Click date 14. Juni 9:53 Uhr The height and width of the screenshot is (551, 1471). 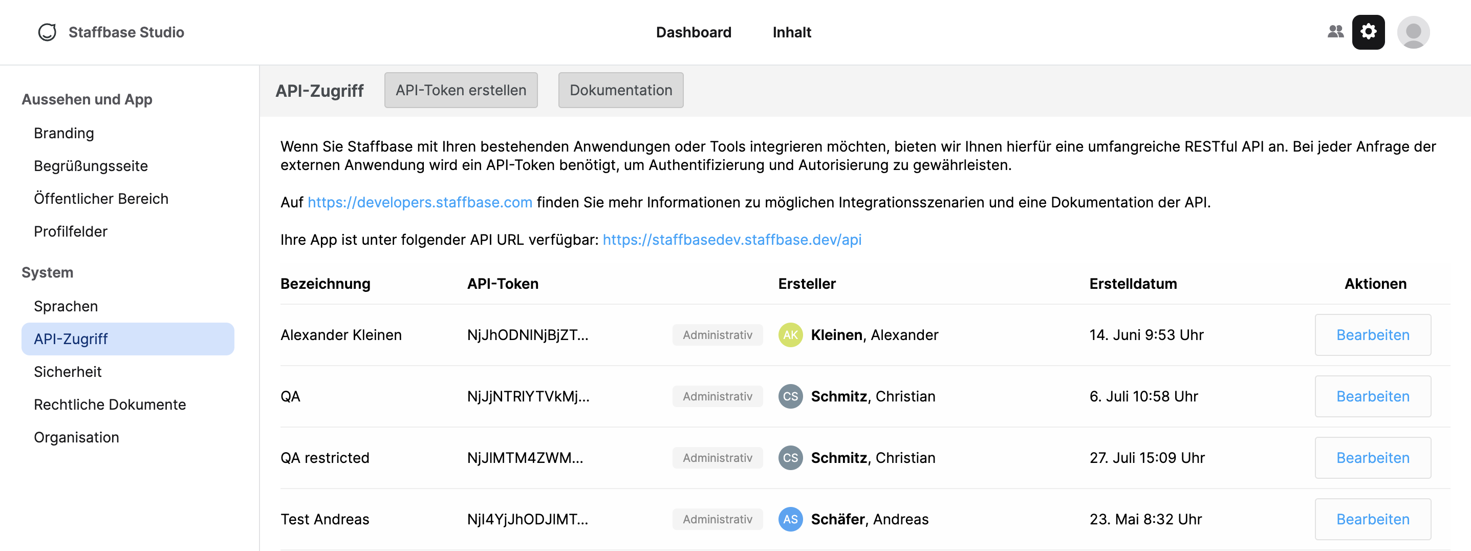point(1146,335)
